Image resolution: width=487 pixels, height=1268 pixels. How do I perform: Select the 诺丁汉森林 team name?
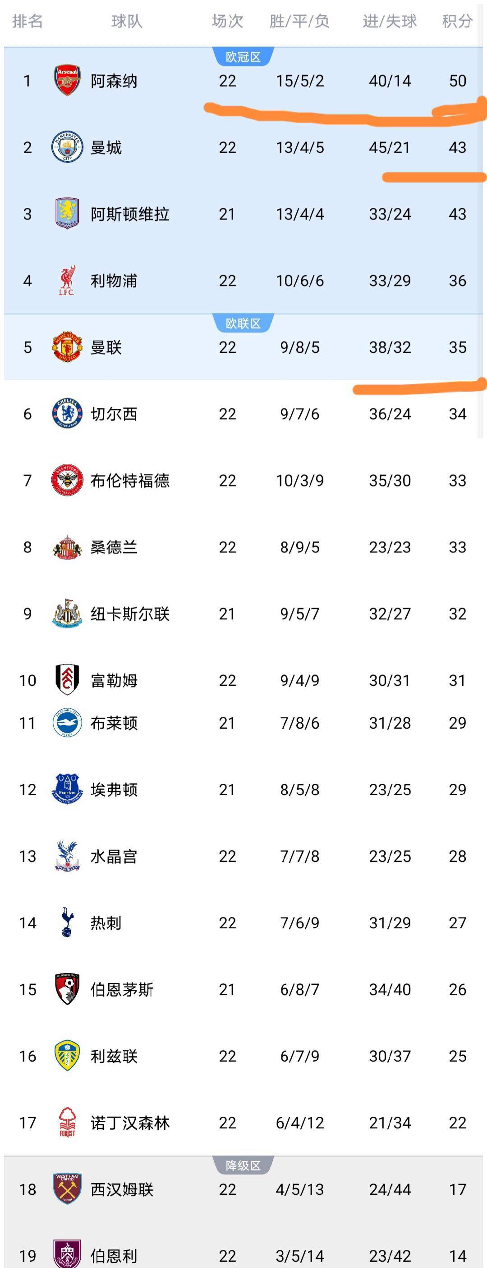click(x=130, y=1123)
